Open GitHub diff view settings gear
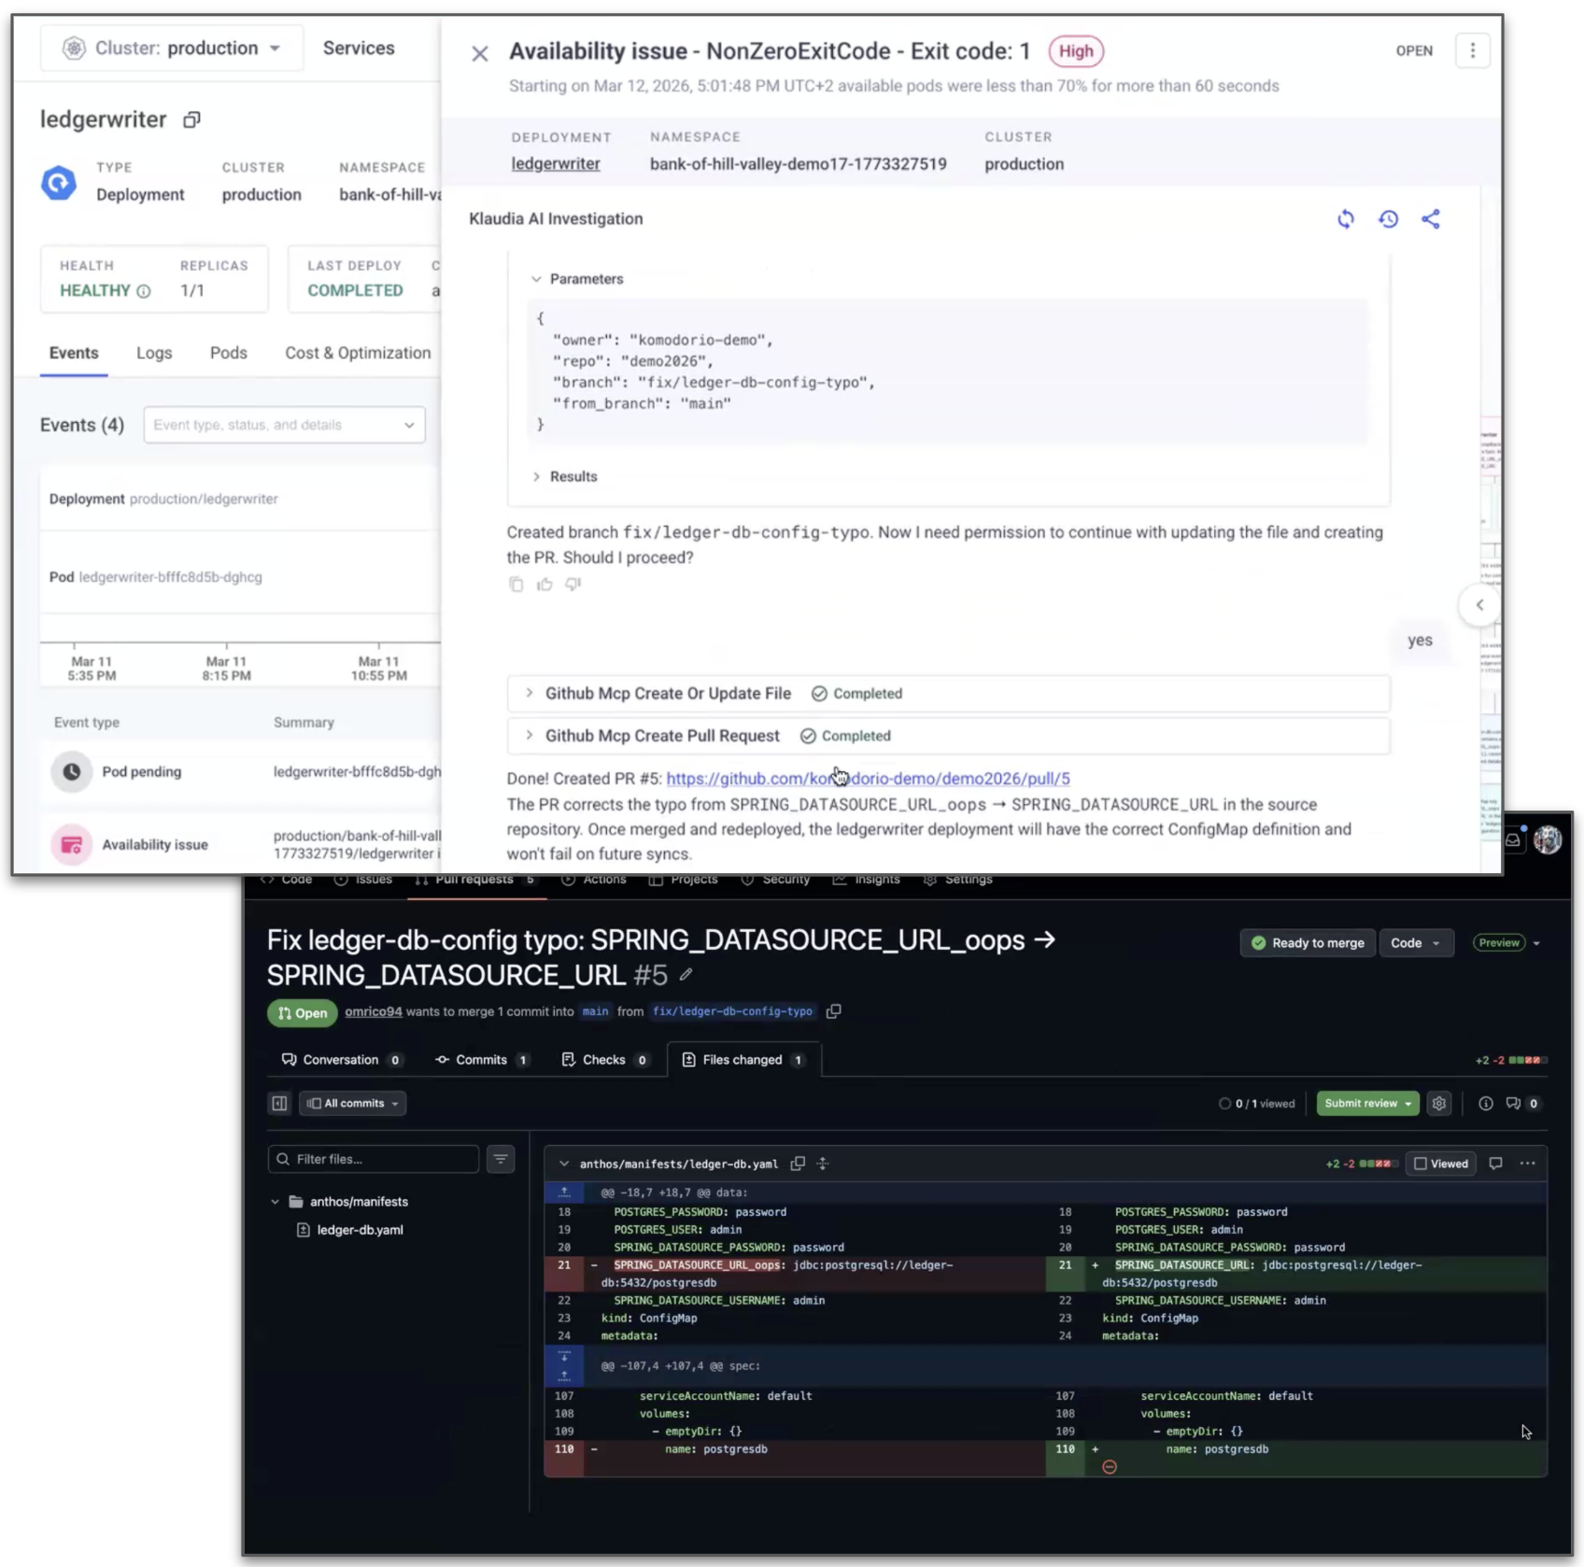 pyautogui.click(x=1439, y=1103)
